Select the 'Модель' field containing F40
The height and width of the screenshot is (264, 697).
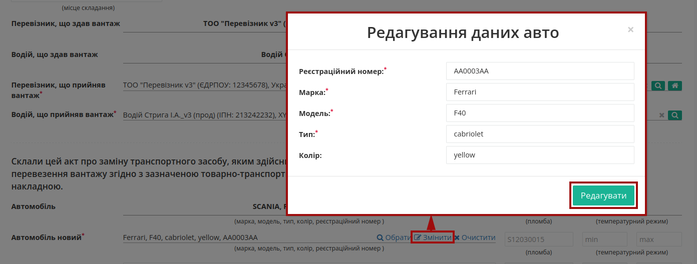(x=540, y=113)
